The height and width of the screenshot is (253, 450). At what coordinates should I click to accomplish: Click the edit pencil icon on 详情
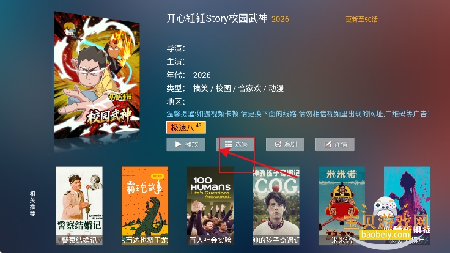[328, 144]
